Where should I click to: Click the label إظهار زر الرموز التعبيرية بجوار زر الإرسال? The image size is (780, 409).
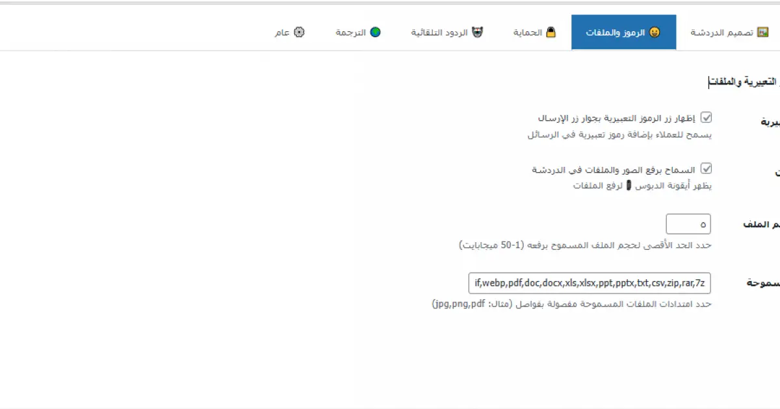pyautogui.click(x=616, y=118)
